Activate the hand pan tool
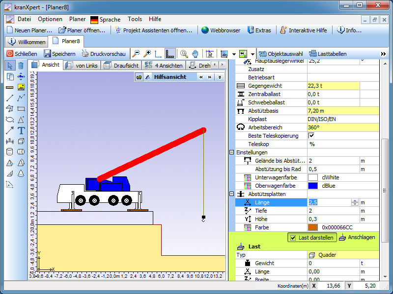Screen dimensions: 393x294 pos(195,54)
